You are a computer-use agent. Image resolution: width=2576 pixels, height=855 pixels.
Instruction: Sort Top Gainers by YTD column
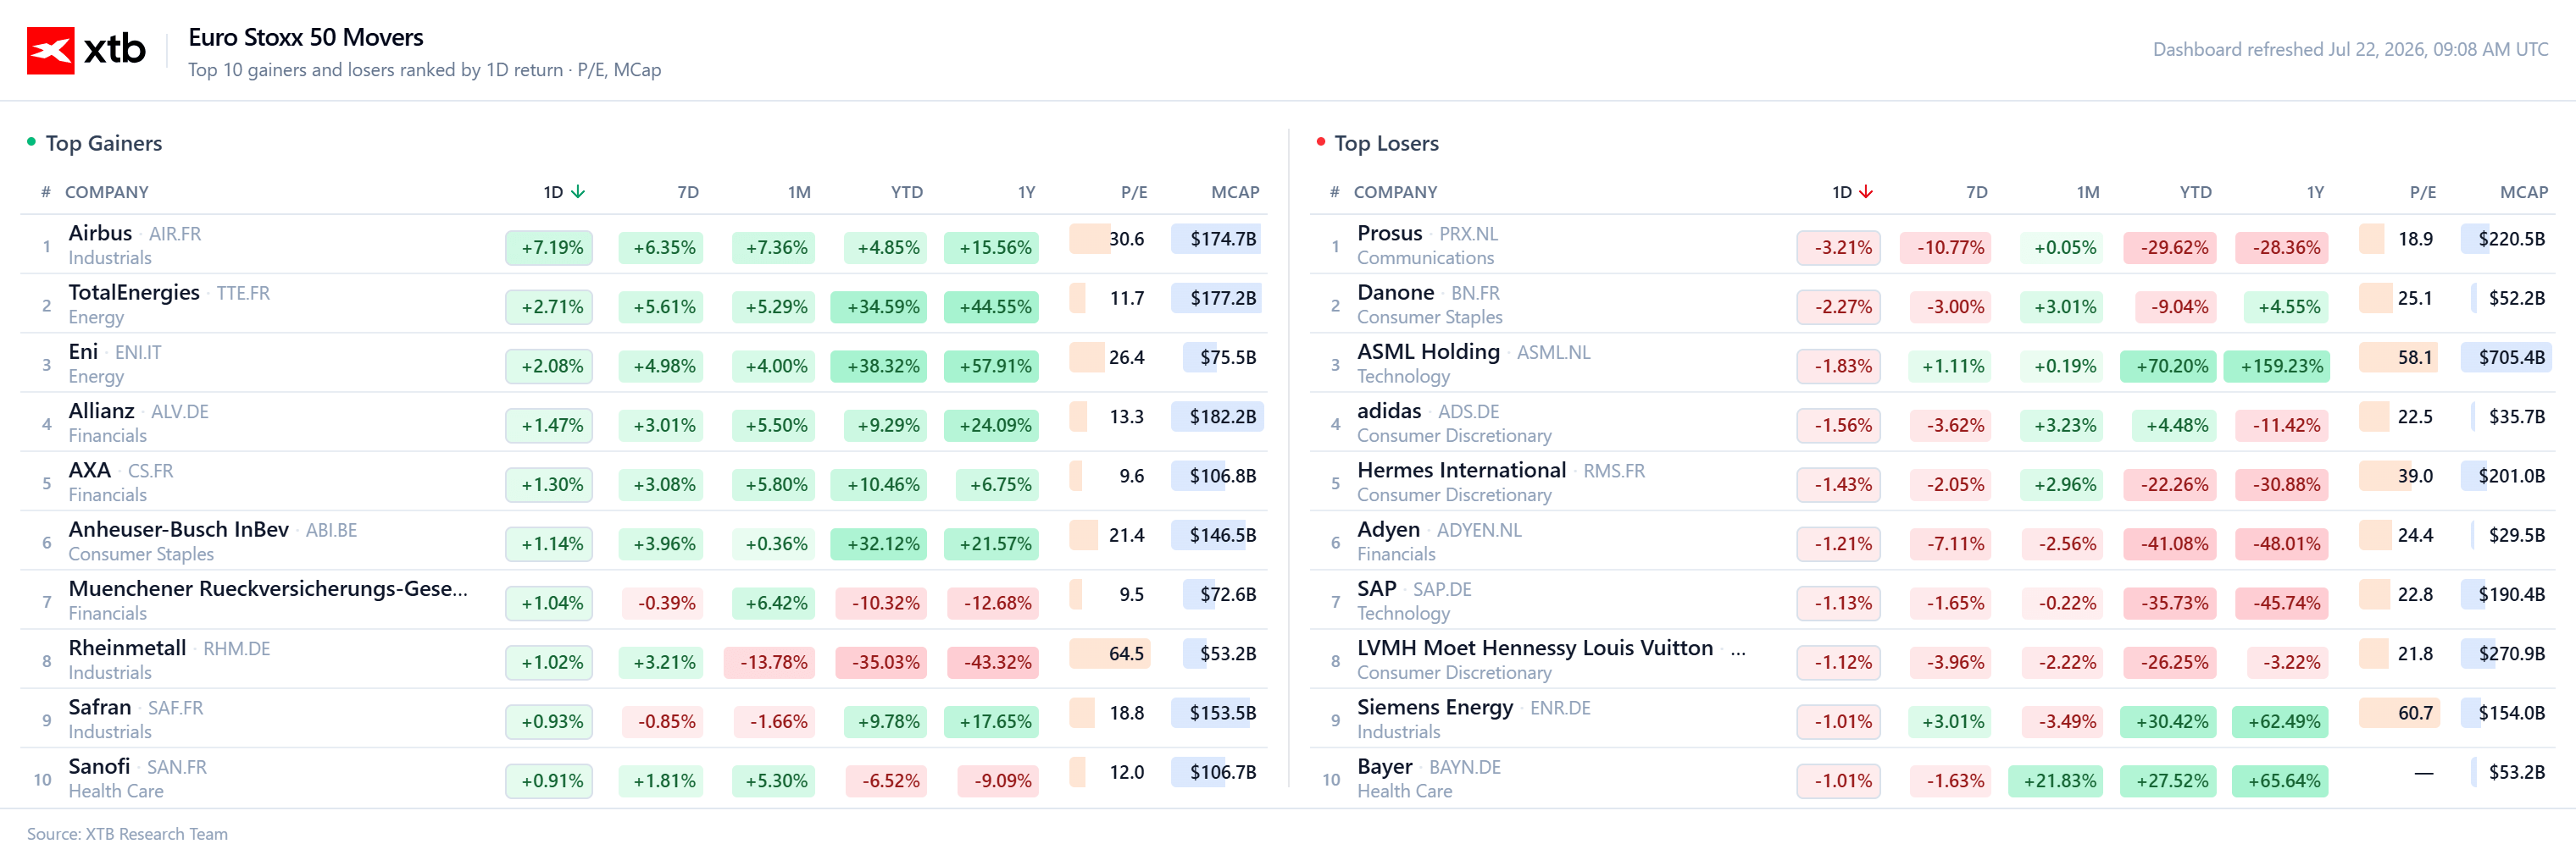(x=907, y=192)
